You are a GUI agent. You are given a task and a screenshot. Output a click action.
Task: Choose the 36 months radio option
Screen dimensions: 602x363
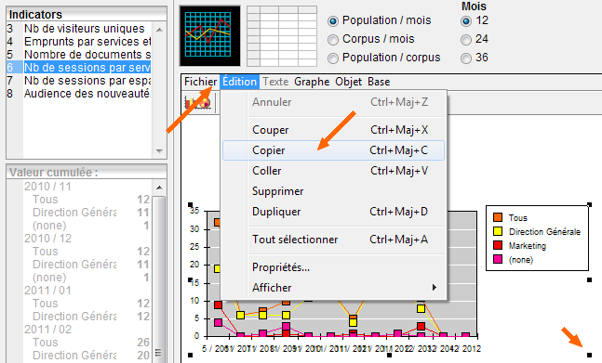[x=466, y=58]
